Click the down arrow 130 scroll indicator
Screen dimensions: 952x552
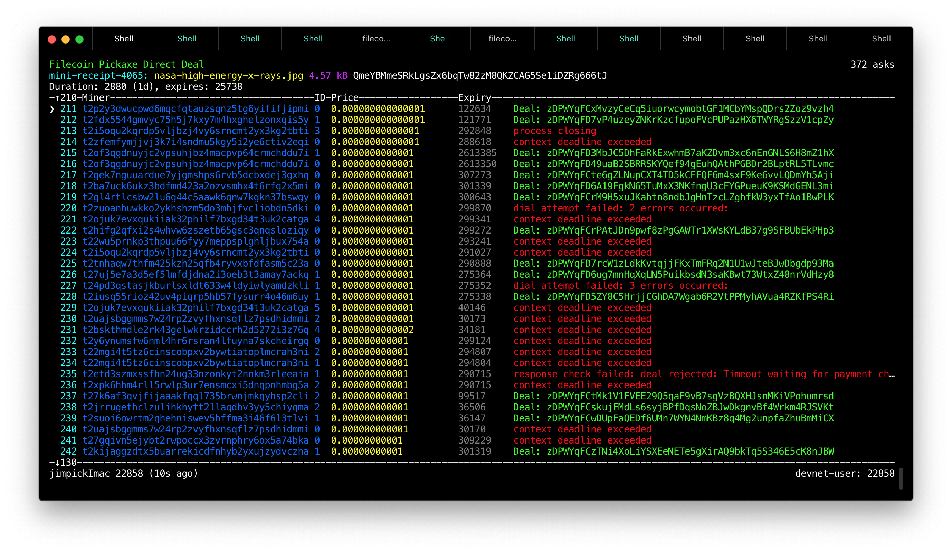coord(65,463)
